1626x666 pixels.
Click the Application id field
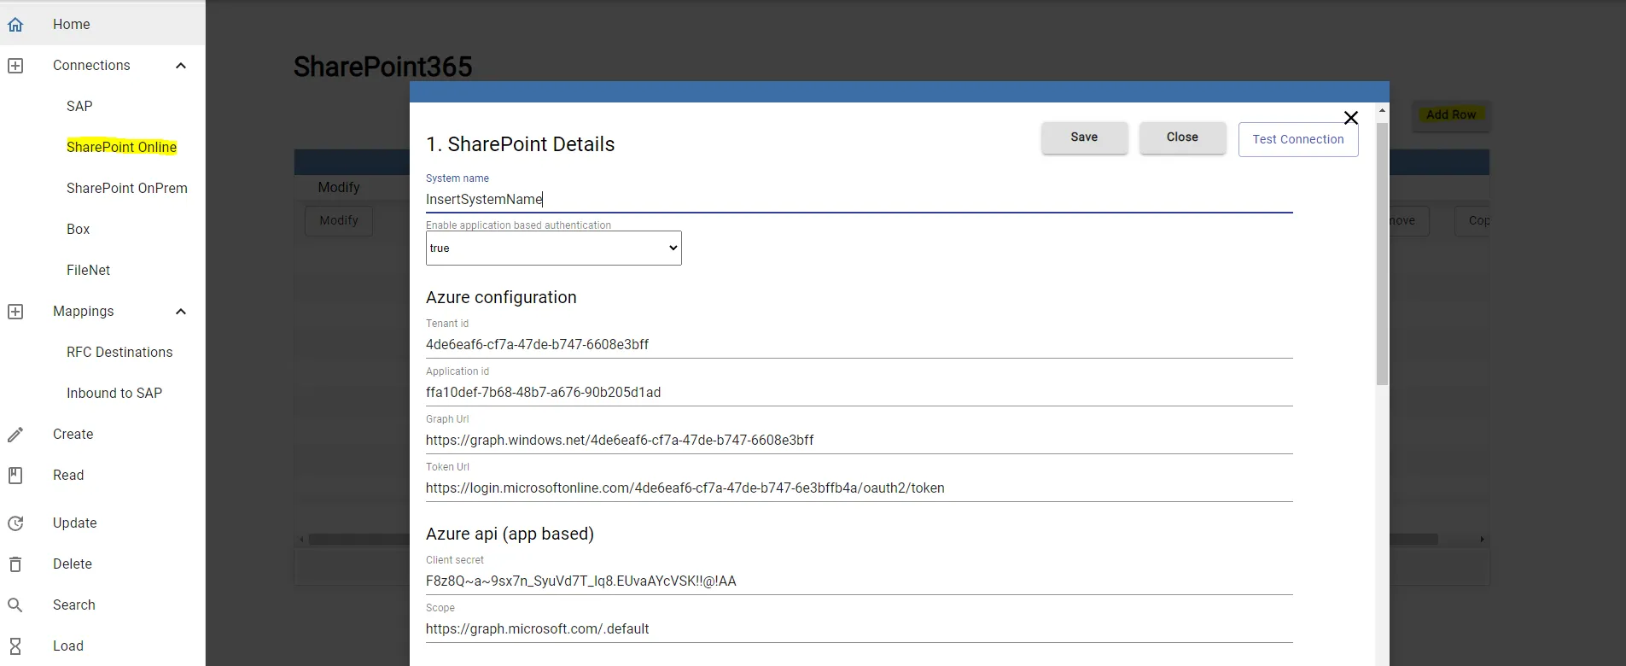tap(860, 393)
